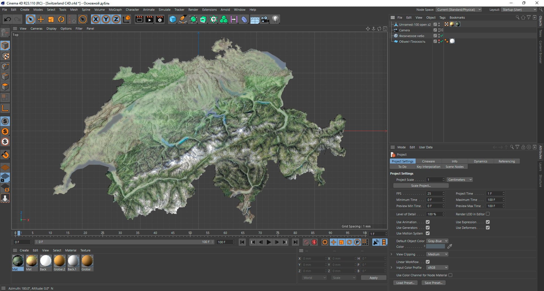Open the MoGraph menu

click(115, 10)
